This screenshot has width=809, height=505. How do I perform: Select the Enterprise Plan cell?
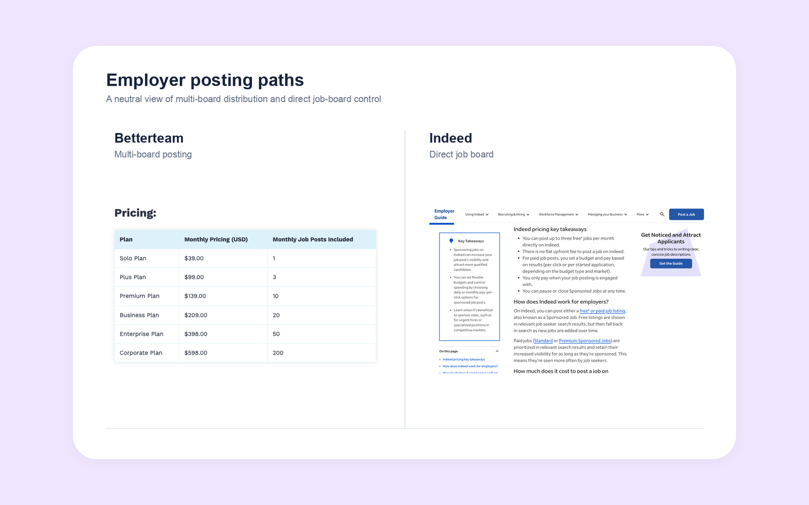147,334
